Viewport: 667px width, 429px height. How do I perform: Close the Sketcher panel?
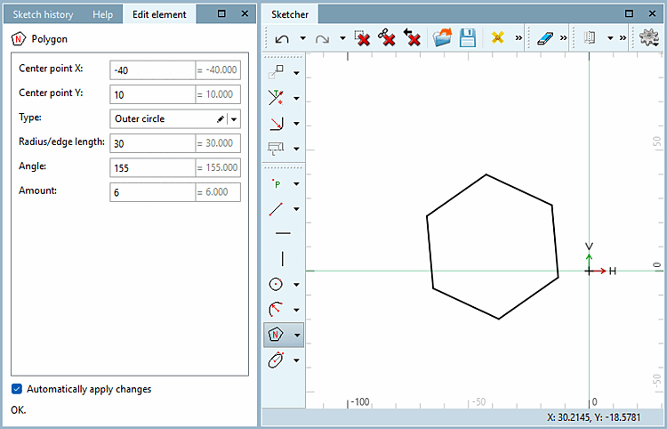652,13
